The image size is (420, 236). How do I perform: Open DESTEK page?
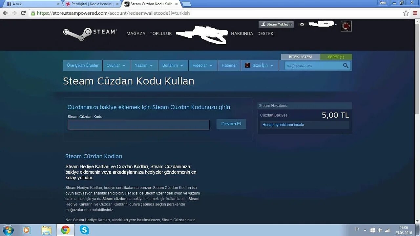[265, 33]
